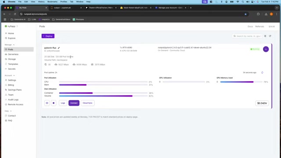Click the $34.06 account balance
The height and width of the screenshot is (158, 281).
pos(272,26)
